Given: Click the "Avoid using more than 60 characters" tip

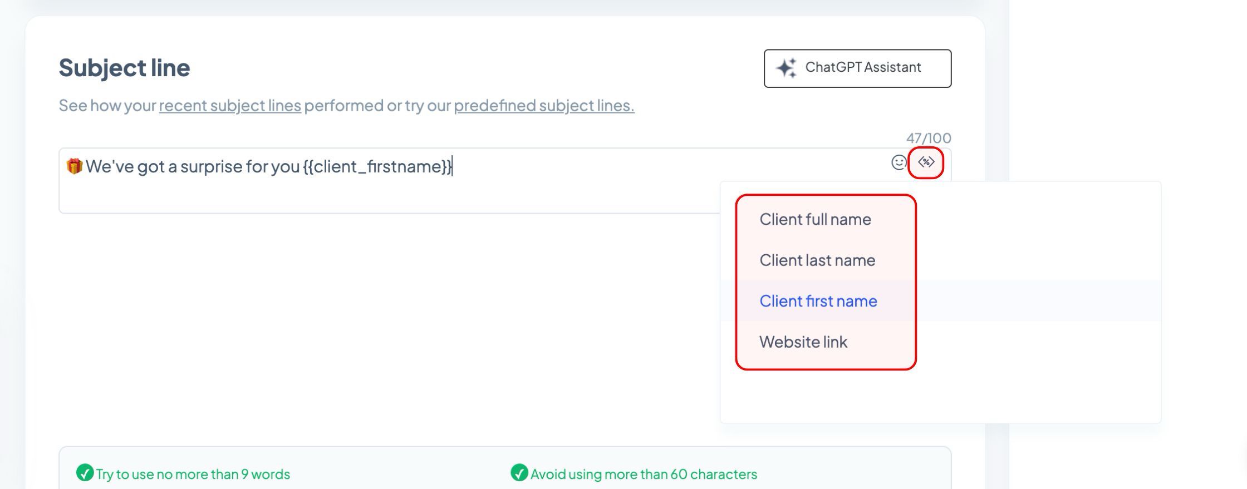Looking at the screenshot, I should tap(644, 474).
